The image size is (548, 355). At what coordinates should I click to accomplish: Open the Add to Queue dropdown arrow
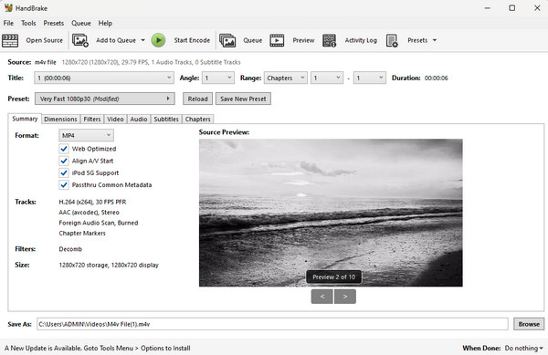tap(143, 40)
